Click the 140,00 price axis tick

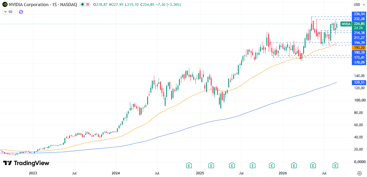360,76
